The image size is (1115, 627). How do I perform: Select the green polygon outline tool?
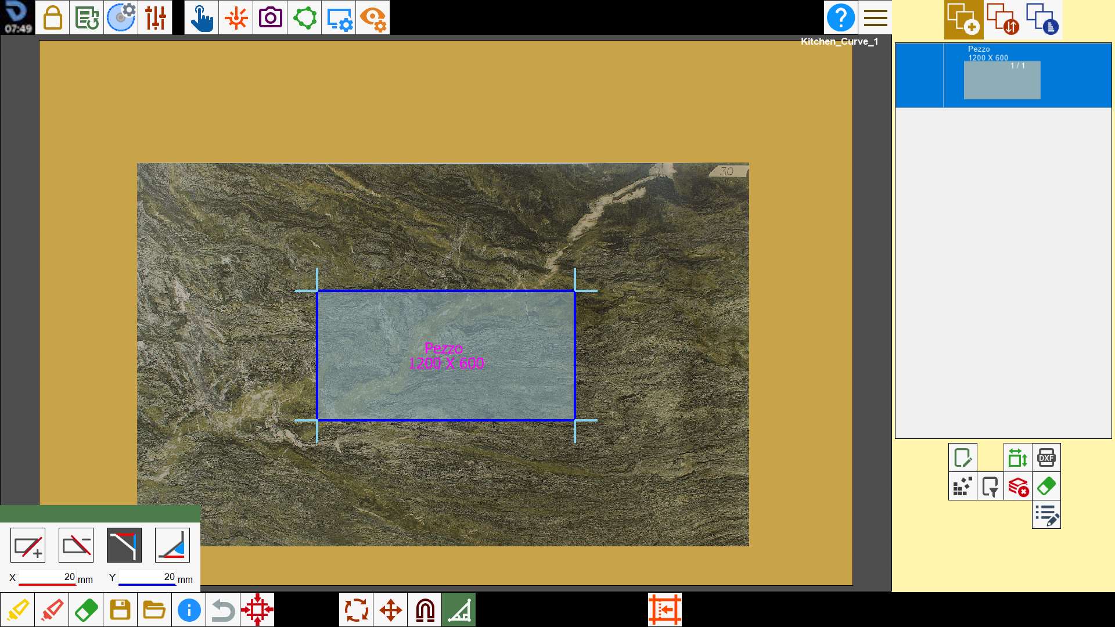point(304,17)
